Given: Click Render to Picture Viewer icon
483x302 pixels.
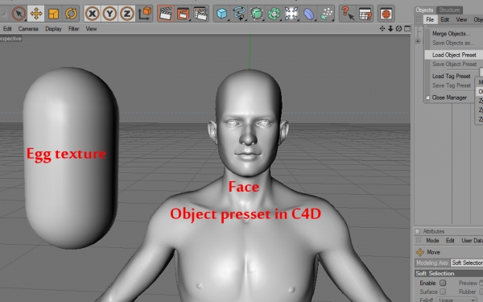Looking at the screenshot, I should [183, 14].
